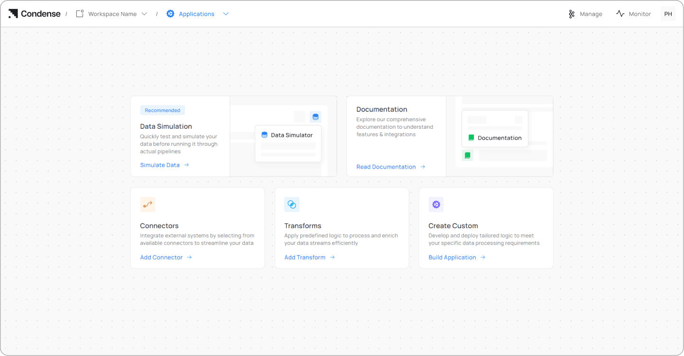Click the blue database icon tile in preview
The image size is (684, 356).
click(315, 117)
